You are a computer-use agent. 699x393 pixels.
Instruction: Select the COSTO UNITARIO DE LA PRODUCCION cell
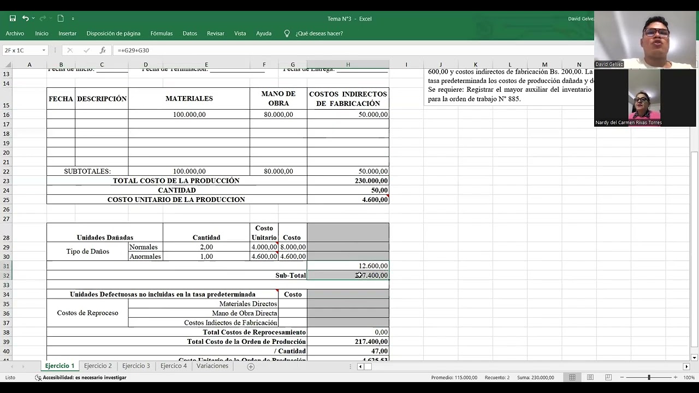coord(176,200)
